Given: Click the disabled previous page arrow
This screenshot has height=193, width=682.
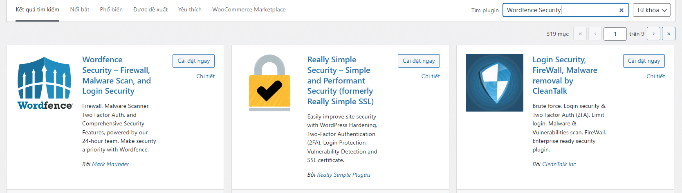Looking at the screenshot, I should [x=595, y=34].
